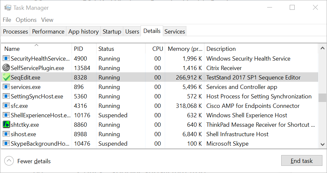Sort by Memory column header

(185, 49)
